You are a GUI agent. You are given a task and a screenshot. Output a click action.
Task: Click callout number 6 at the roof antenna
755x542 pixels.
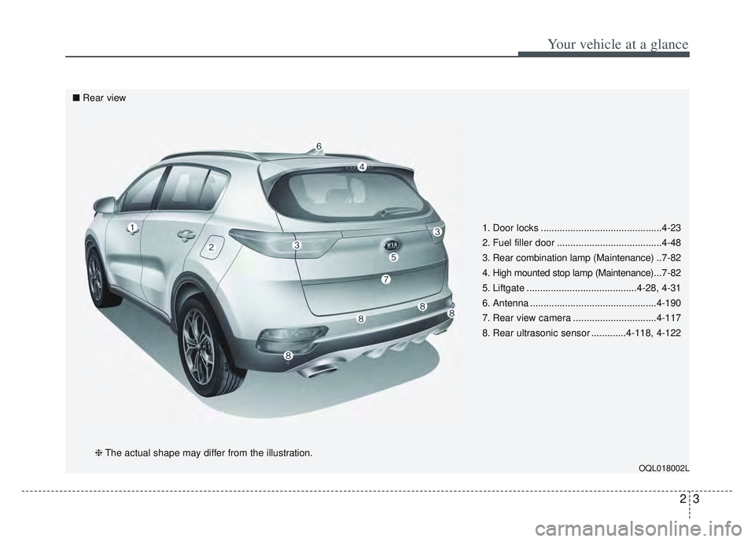tap(319, 146)
